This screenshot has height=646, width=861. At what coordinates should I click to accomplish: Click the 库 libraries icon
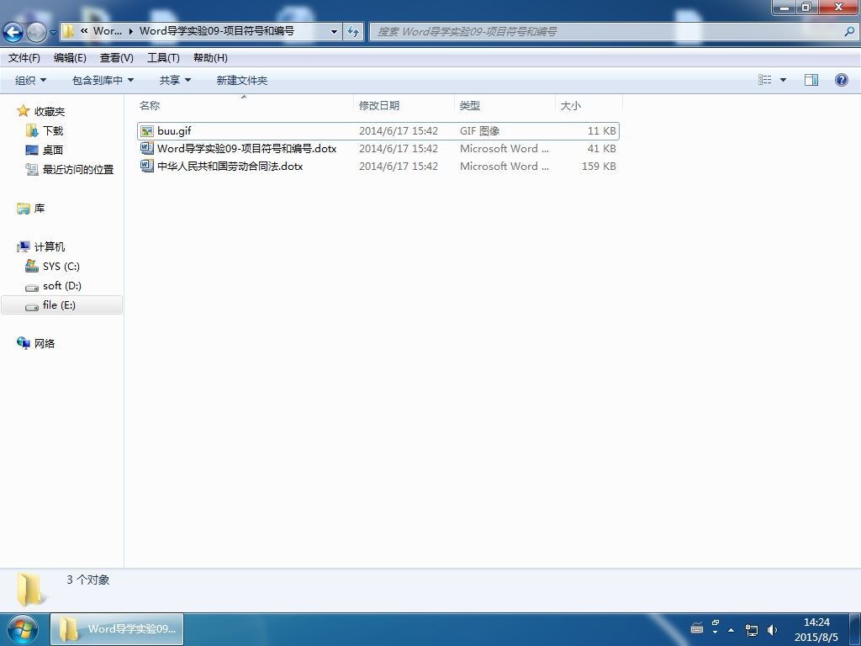click(23, 209)
